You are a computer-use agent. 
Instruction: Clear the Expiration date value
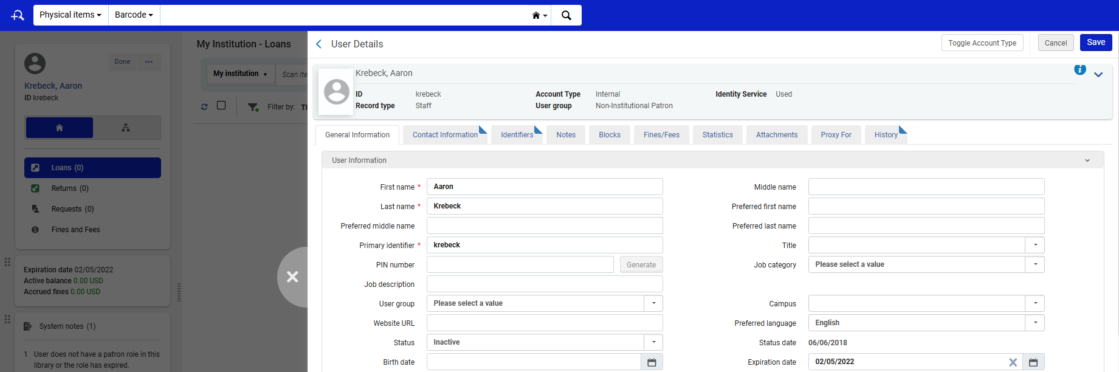pos(1013,362)
